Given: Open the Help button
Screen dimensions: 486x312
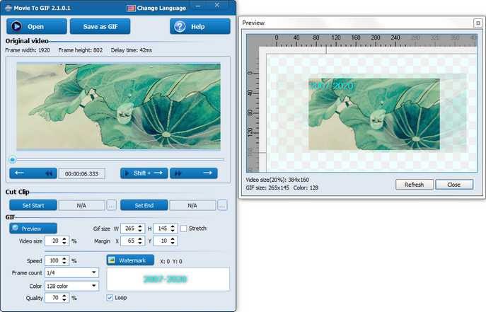Looking at the screenshot, I should [x=199, y=27].
